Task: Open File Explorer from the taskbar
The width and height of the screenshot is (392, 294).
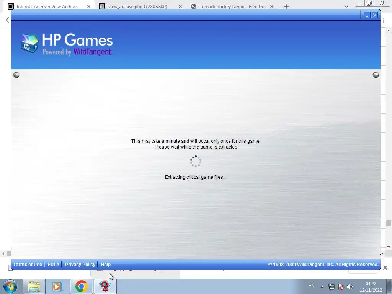Action: (34, 286)
